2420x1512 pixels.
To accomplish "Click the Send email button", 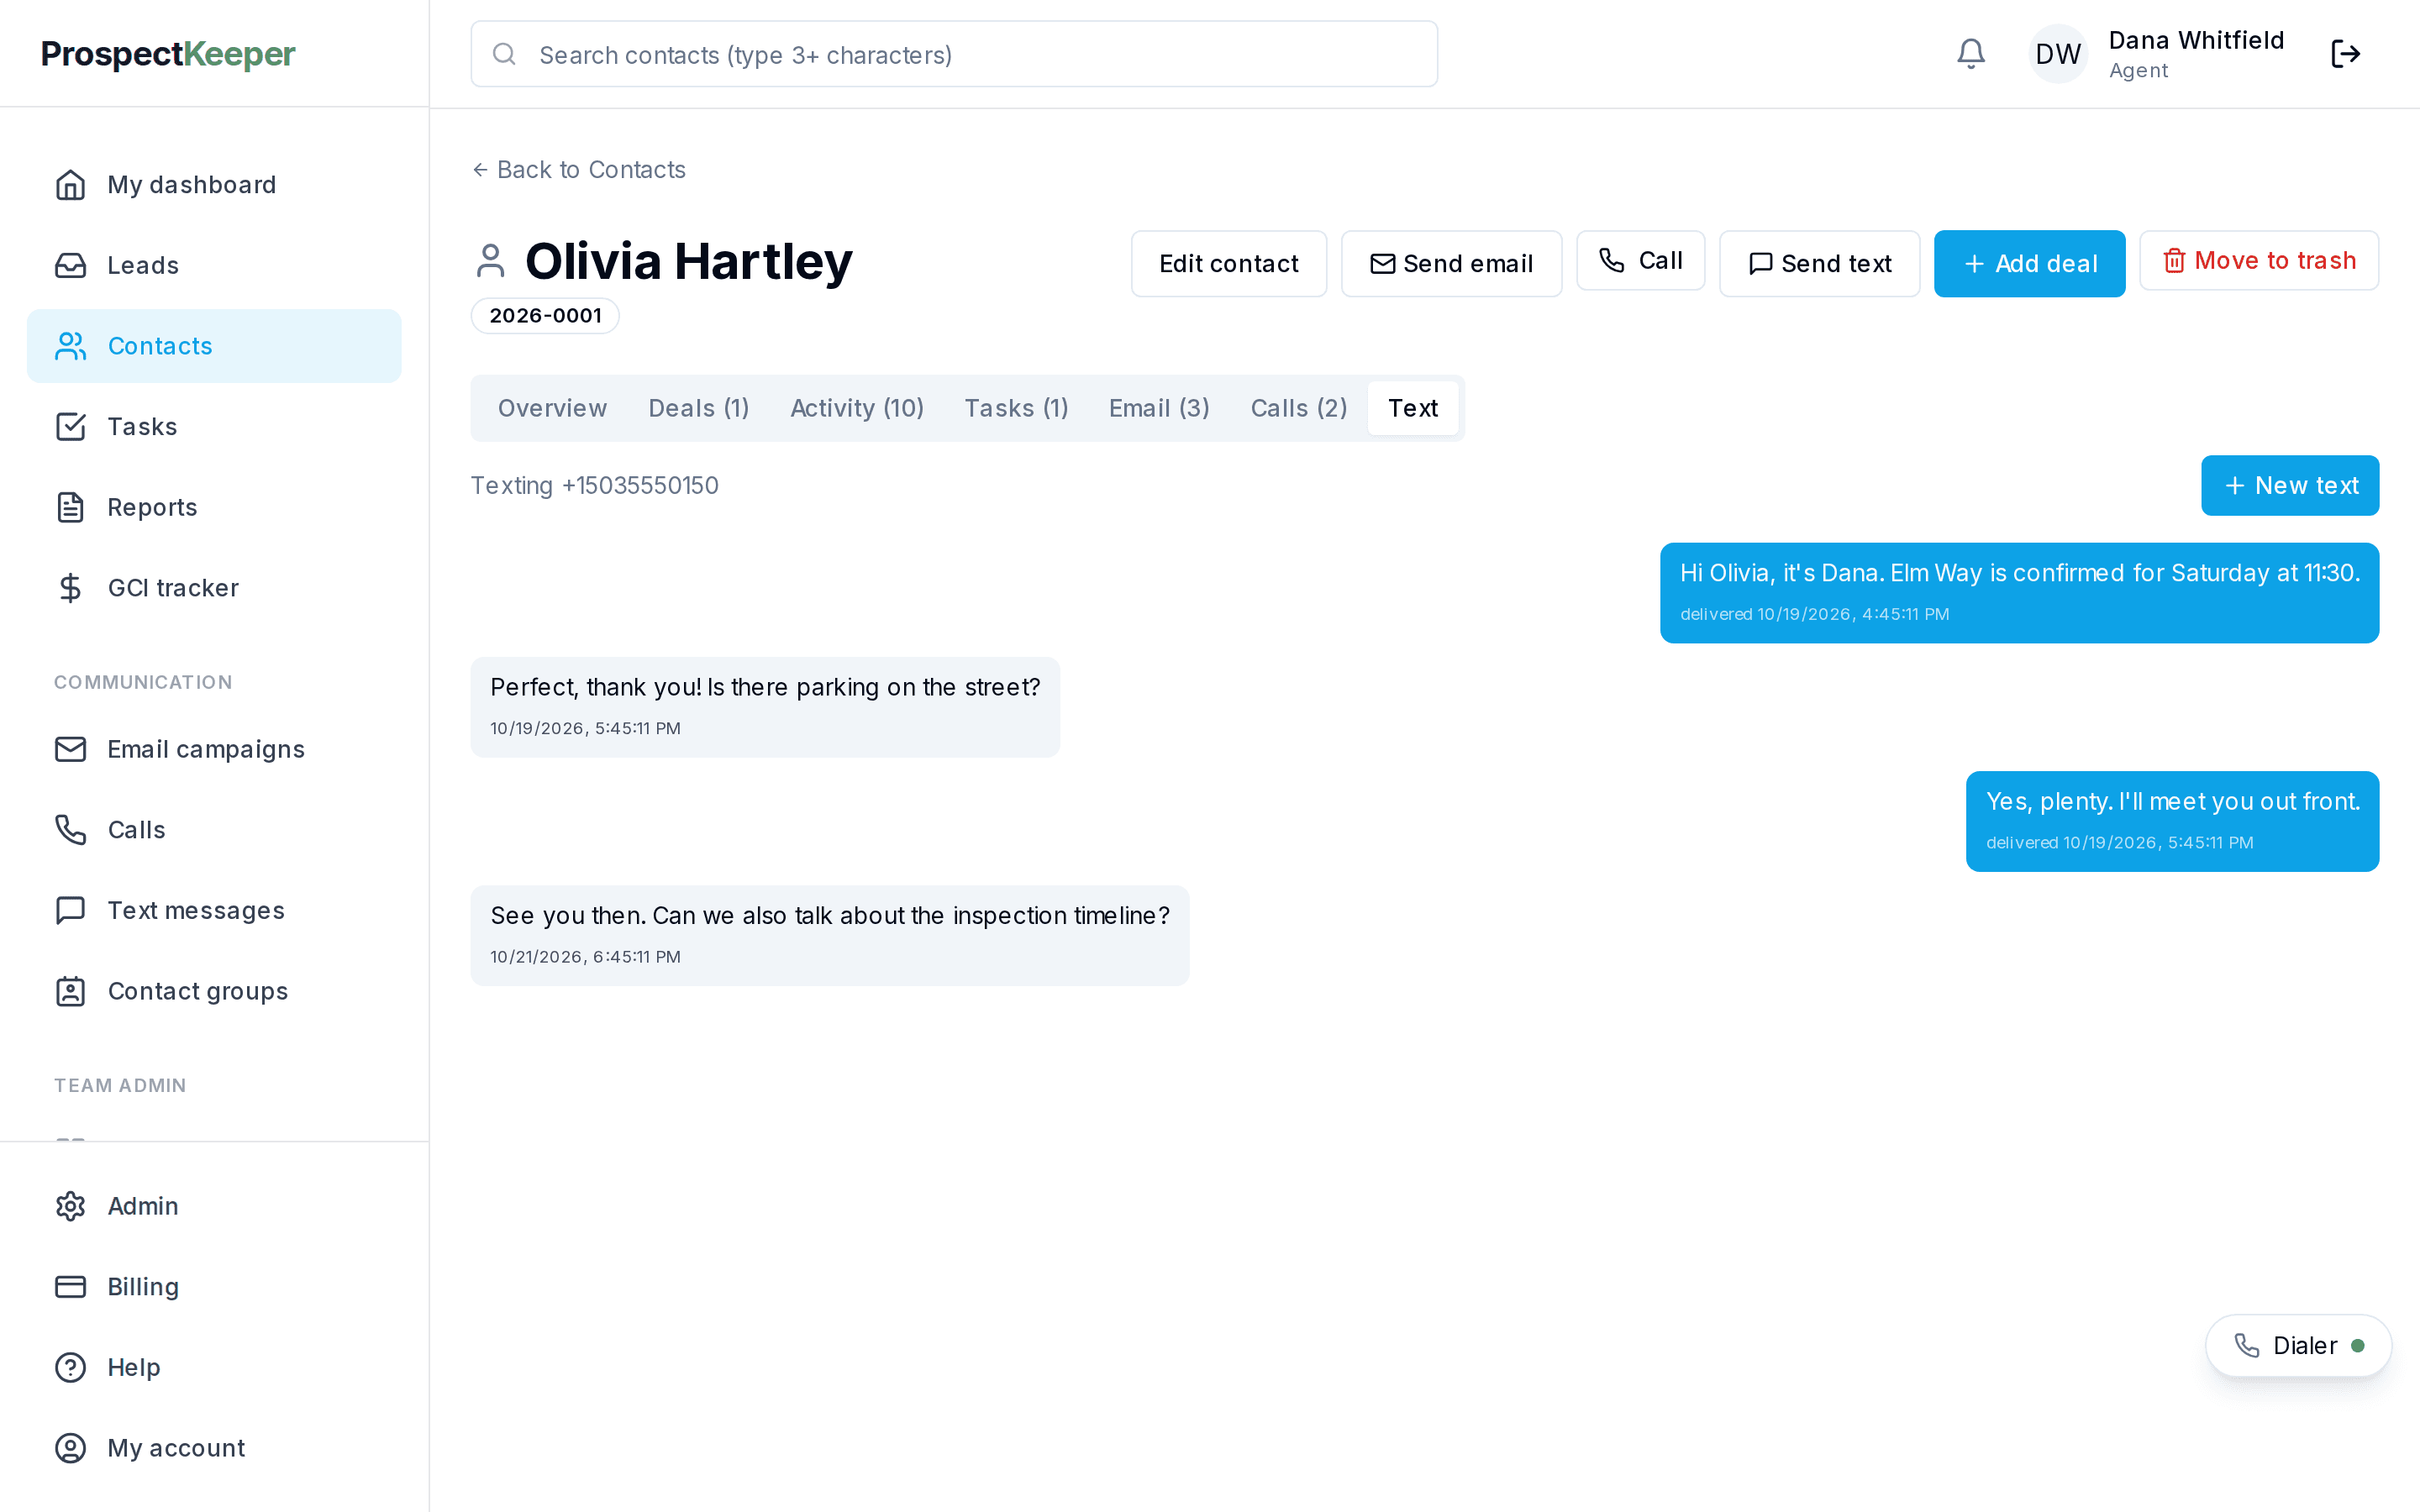I will 1451,264.
